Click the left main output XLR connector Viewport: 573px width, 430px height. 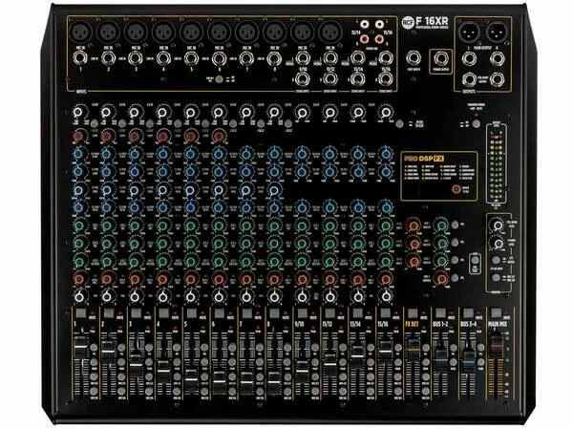coord(469,32)
